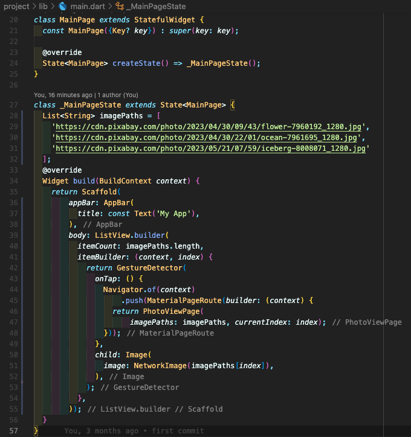Click the '// GestureDetector' closing label comment
The height and width of the screenshot is (437, 411).
click(x=140, y=388)
